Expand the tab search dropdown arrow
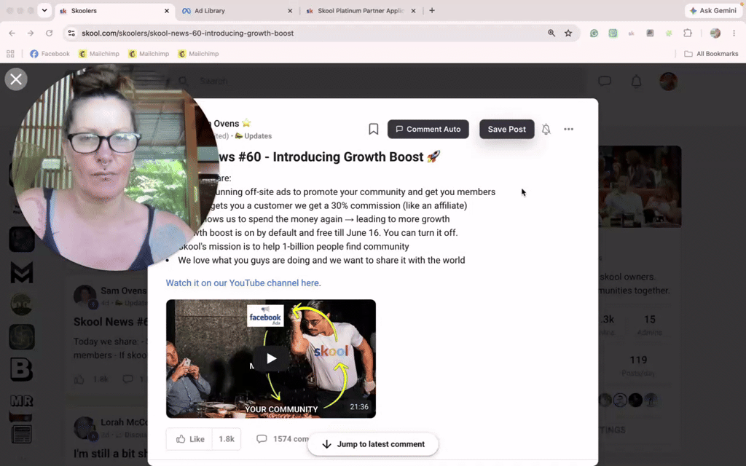This screenshot has height=466, width=746. pos(44,10)
